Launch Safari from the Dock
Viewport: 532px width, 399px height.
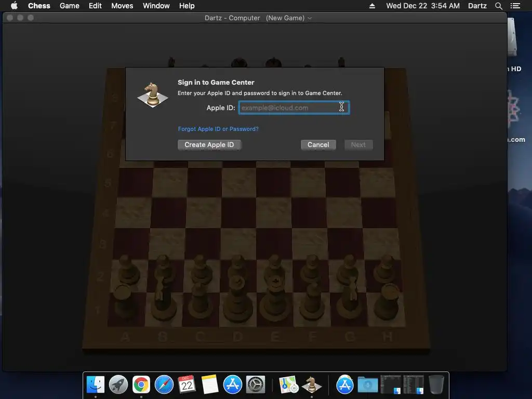click(x=164, y=385)
